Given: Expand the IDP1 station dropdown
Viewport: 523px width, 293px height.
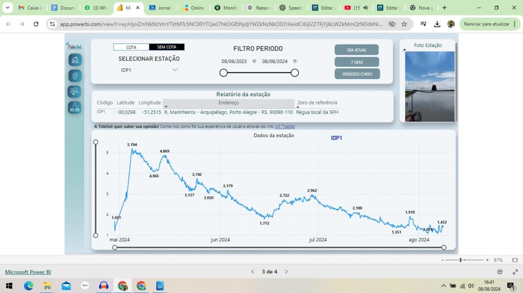Looking at the screenshot, I should coord(174,70).
